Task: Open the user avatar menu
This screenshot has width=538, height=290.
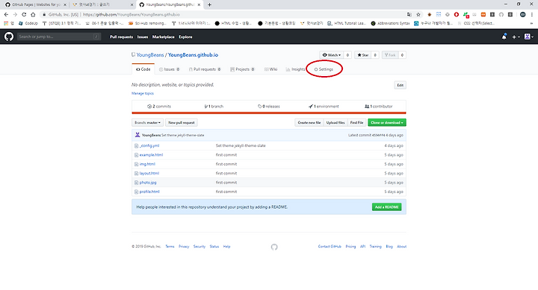Action: click(529, 37)
